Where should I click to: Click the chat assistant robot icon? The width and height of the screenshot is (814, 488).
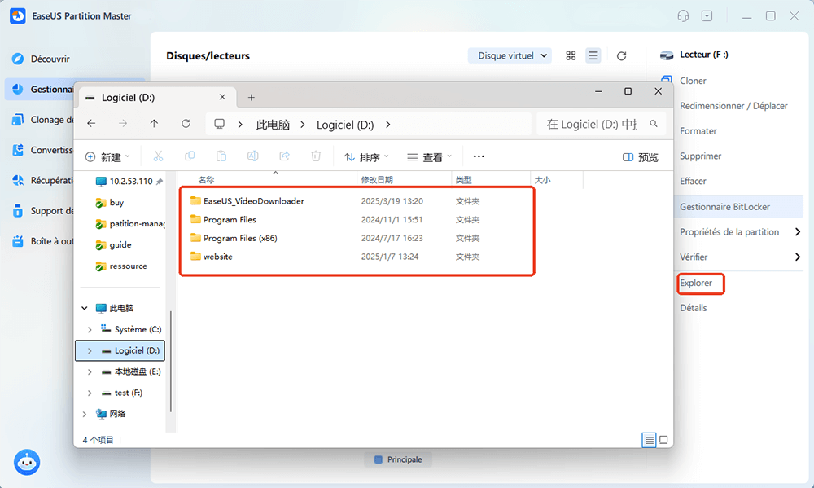[27, 462]
